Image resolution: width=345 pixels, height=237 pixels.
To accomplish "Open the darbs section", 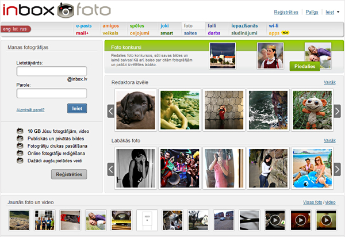I will coord(214,33).
